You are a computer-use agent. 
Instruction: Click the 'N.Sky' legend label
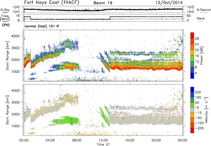pyautogui.click(x=5, y=10)
